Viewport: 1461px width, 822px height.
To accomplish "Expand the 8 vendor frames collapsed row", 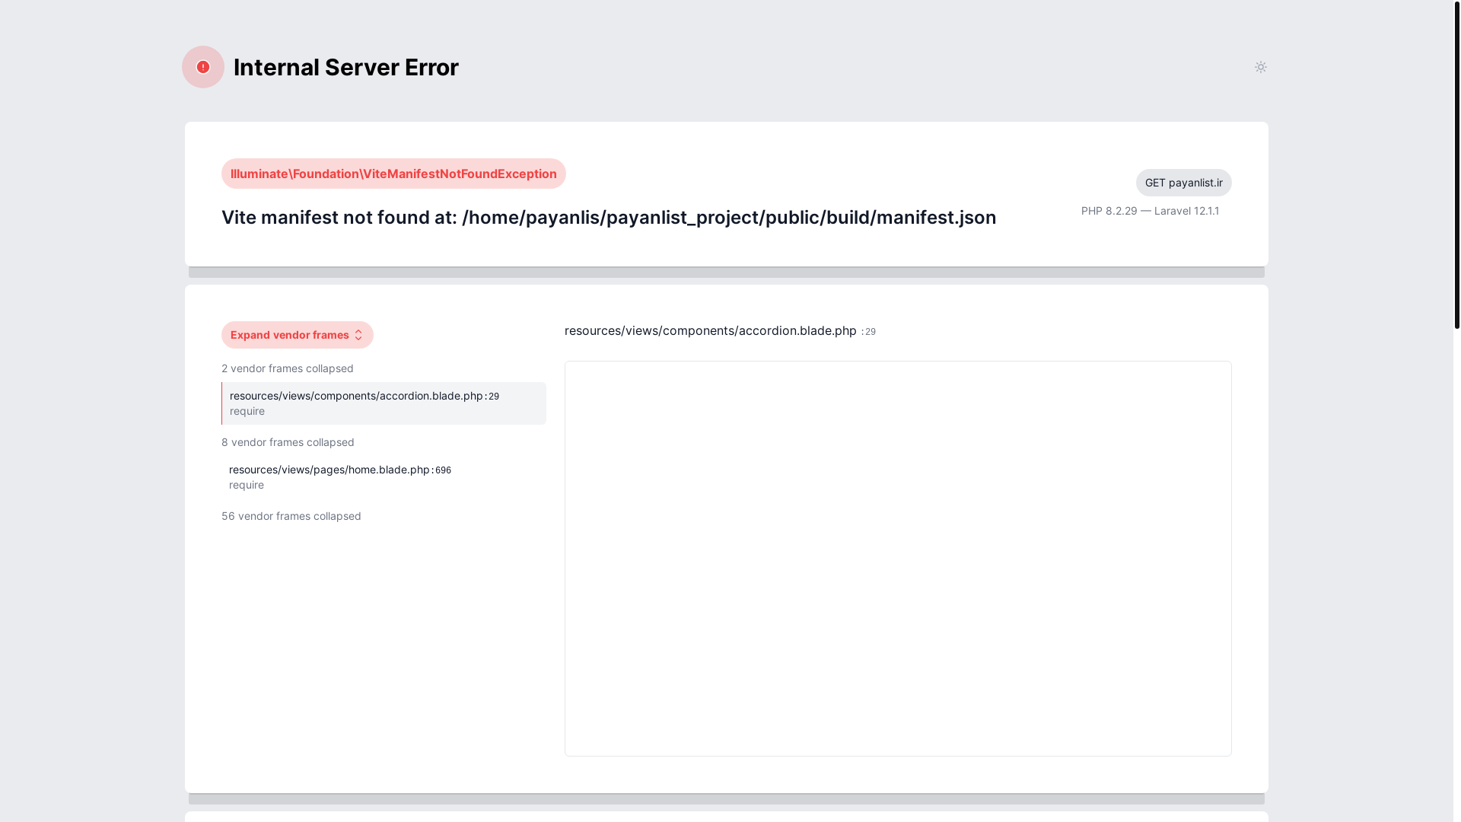I will (288, 442).
